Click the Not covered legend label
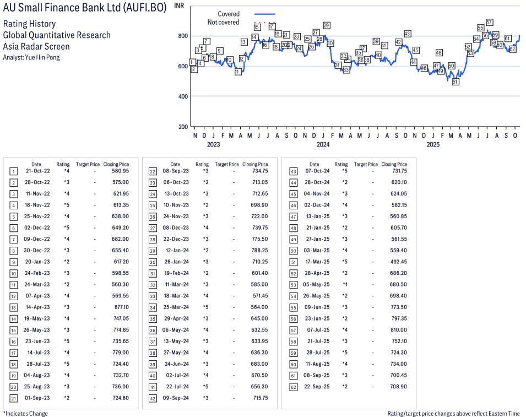Screen dimensions: 526x417 click(x=223, y=23)
